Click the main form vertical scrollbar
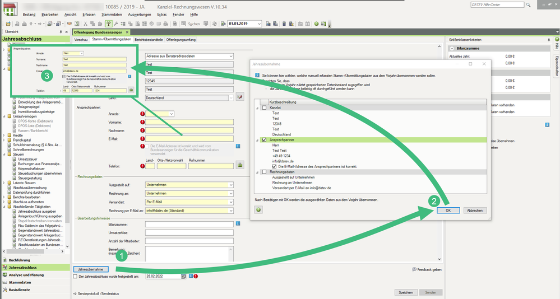 (439, 153)
